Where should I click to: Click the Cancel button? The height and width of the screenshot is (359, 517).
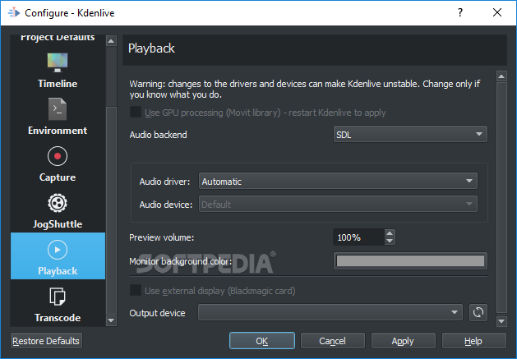[332, 341]
